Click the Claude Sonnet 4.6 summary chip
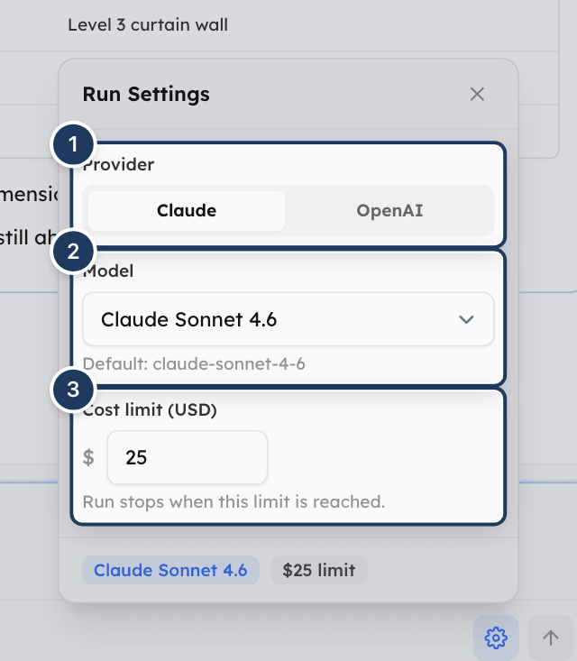The image size is (577, 661). (x=170, y=570)
